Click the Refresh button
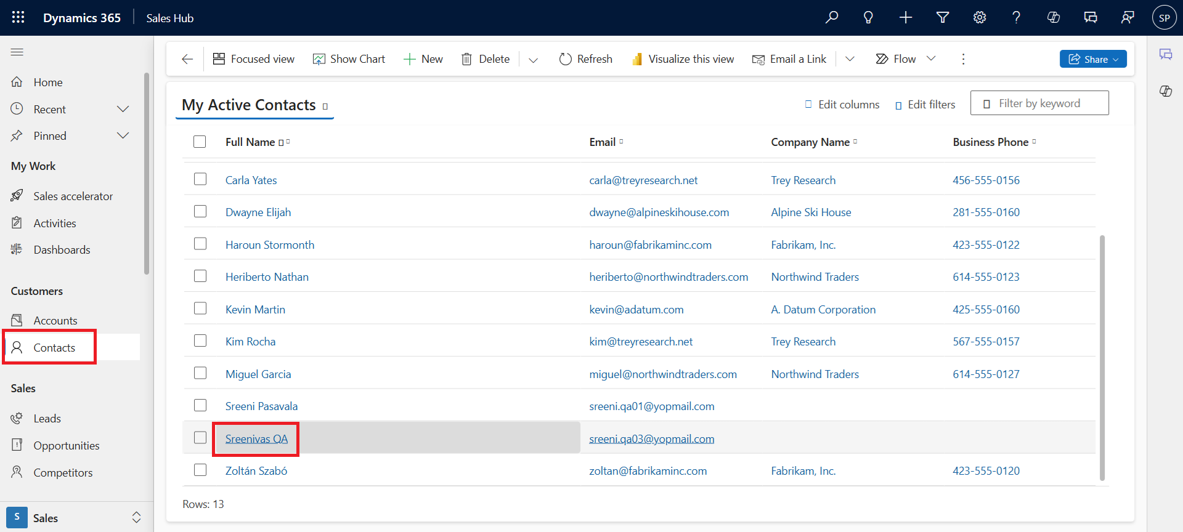1183x532 pixels. pos(585,59)
